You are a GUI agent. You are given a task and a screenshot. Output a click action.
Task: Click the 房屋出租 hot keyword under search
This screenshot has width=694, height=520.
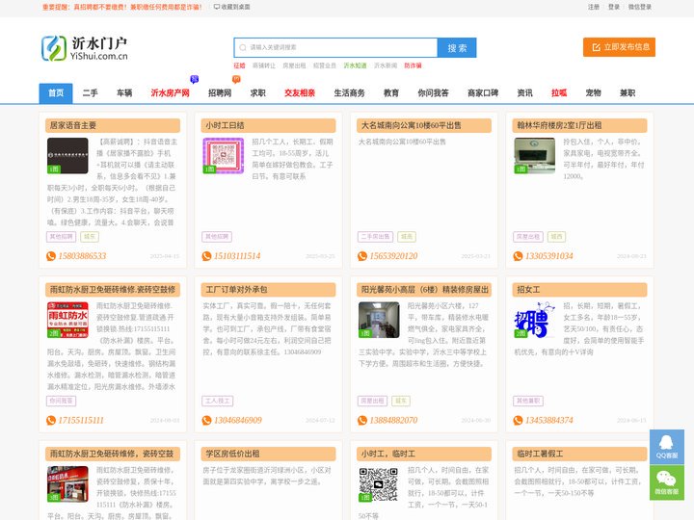(294, 65)
